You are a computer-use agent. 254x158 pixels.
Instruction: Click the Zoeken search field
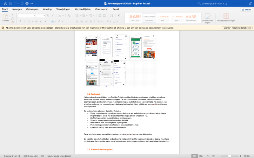[219, 3]
